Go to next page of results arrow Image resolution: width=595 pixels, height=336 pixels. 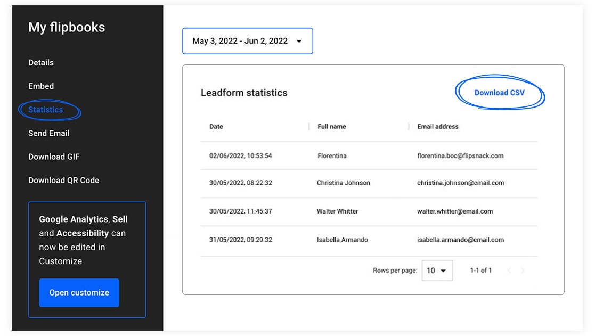(x=523, y=271)
